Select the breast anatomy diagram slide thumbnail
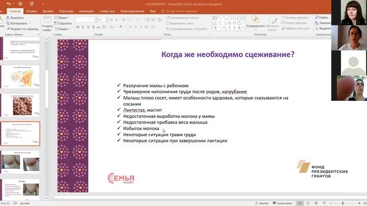Screen dimensions: 367x206 (21, 77)
